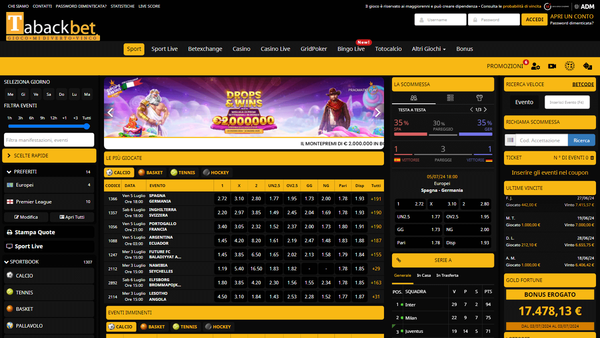Click the printer icon for Stampa Quote

pos(10,232)
